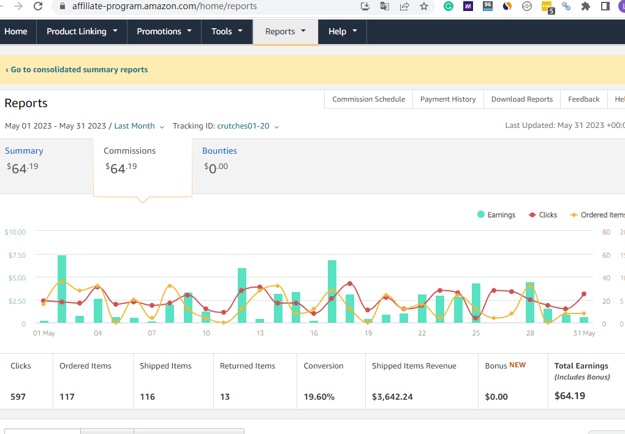Change the Last Month date range
The image size is (625, 434).
pyautogui.click(x=134, y=126)
